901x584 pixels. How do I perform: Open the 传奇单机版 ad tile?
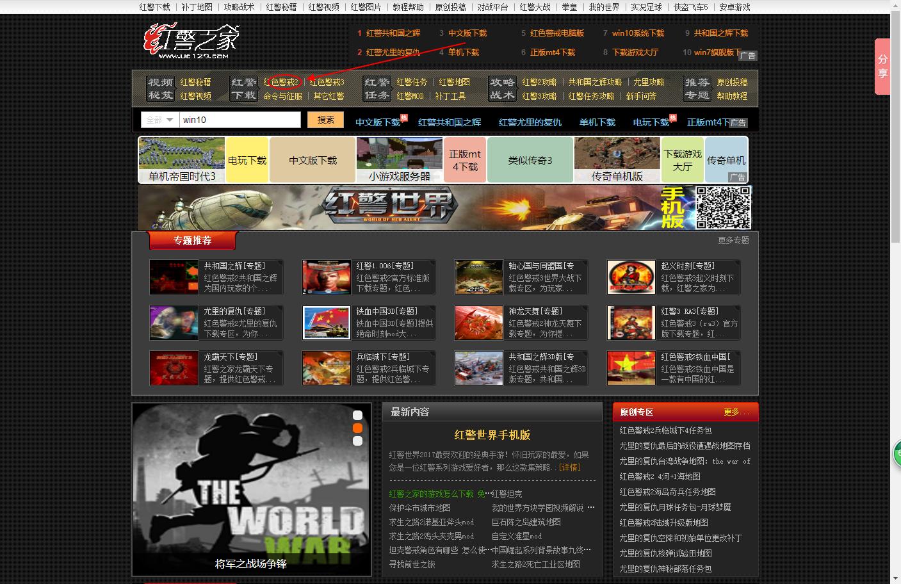(617, 160)
